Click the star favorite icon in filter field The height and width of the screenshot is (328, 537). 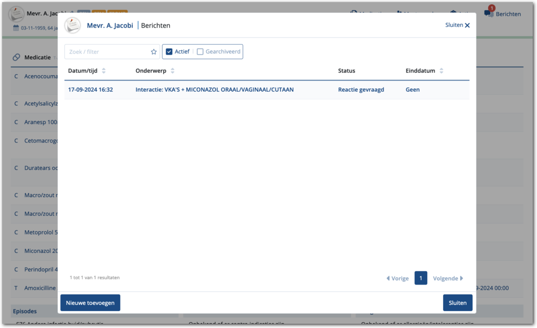pyautogui.click(x=154, y=52)
